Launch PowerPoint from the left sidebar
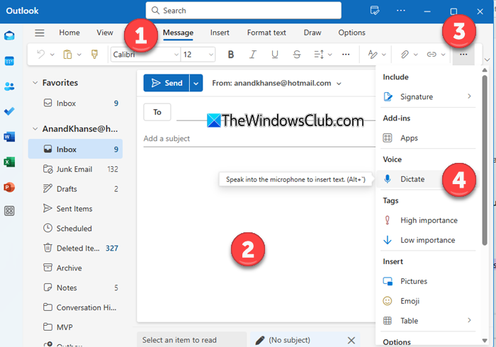Image resolution: width=496 pixels, height=347 pixels. coord(9,187)
